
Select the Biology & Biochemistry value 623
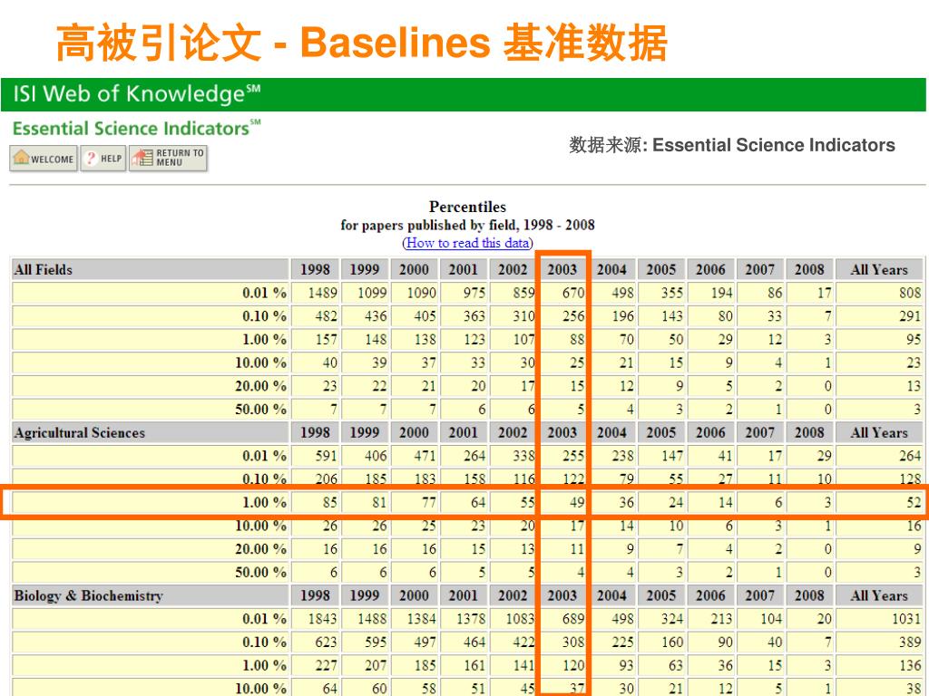(x=326, y=643)
